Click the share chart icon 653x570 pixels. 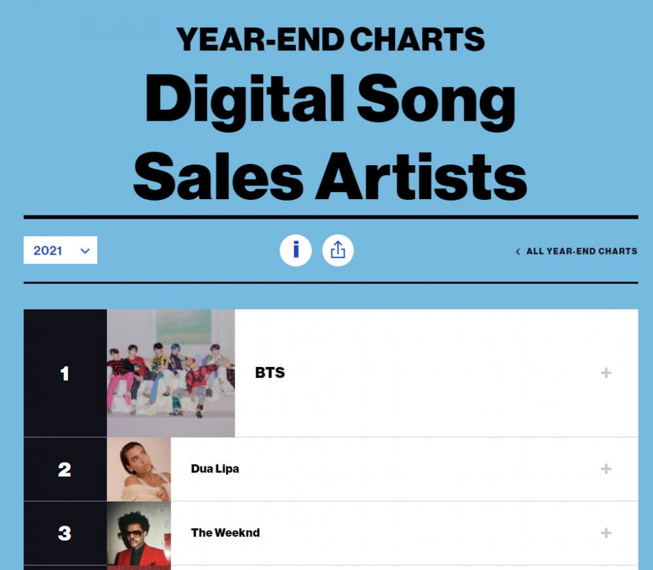pyautogui.click(x=338, y=250)
